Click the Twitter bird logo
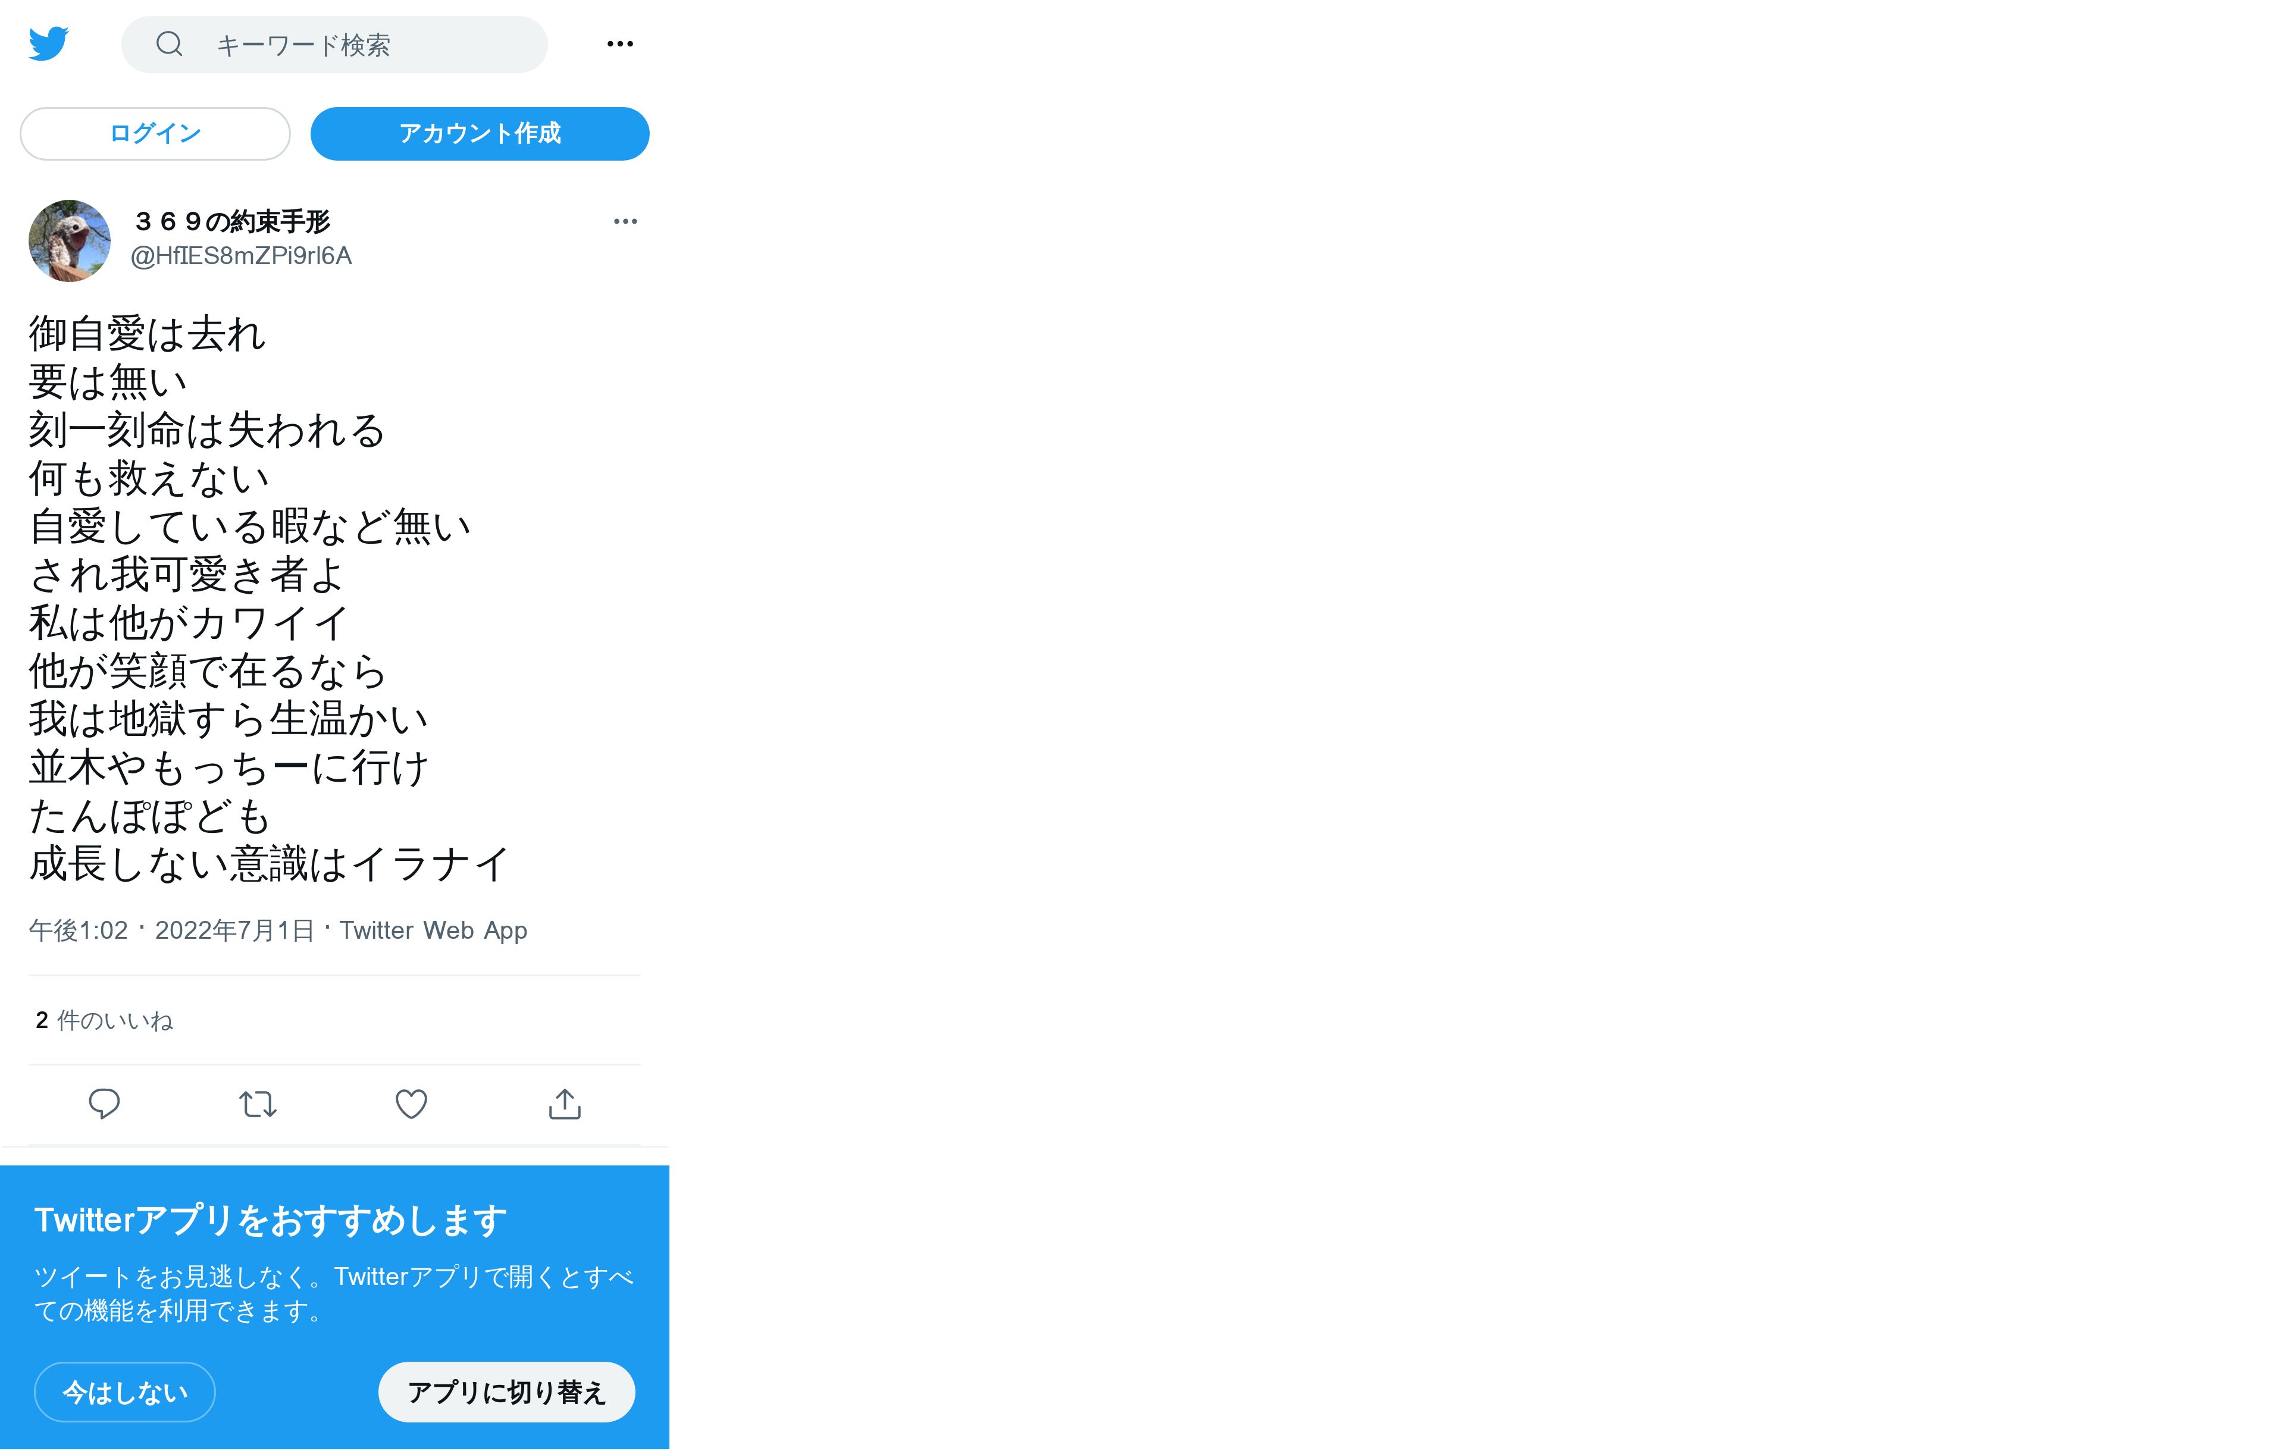This screenshot has height=1451, width=2292. pyautogui.click(x=49, y=44)
